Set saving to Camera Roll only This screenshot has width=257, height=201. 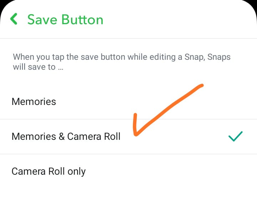point(128,171)
